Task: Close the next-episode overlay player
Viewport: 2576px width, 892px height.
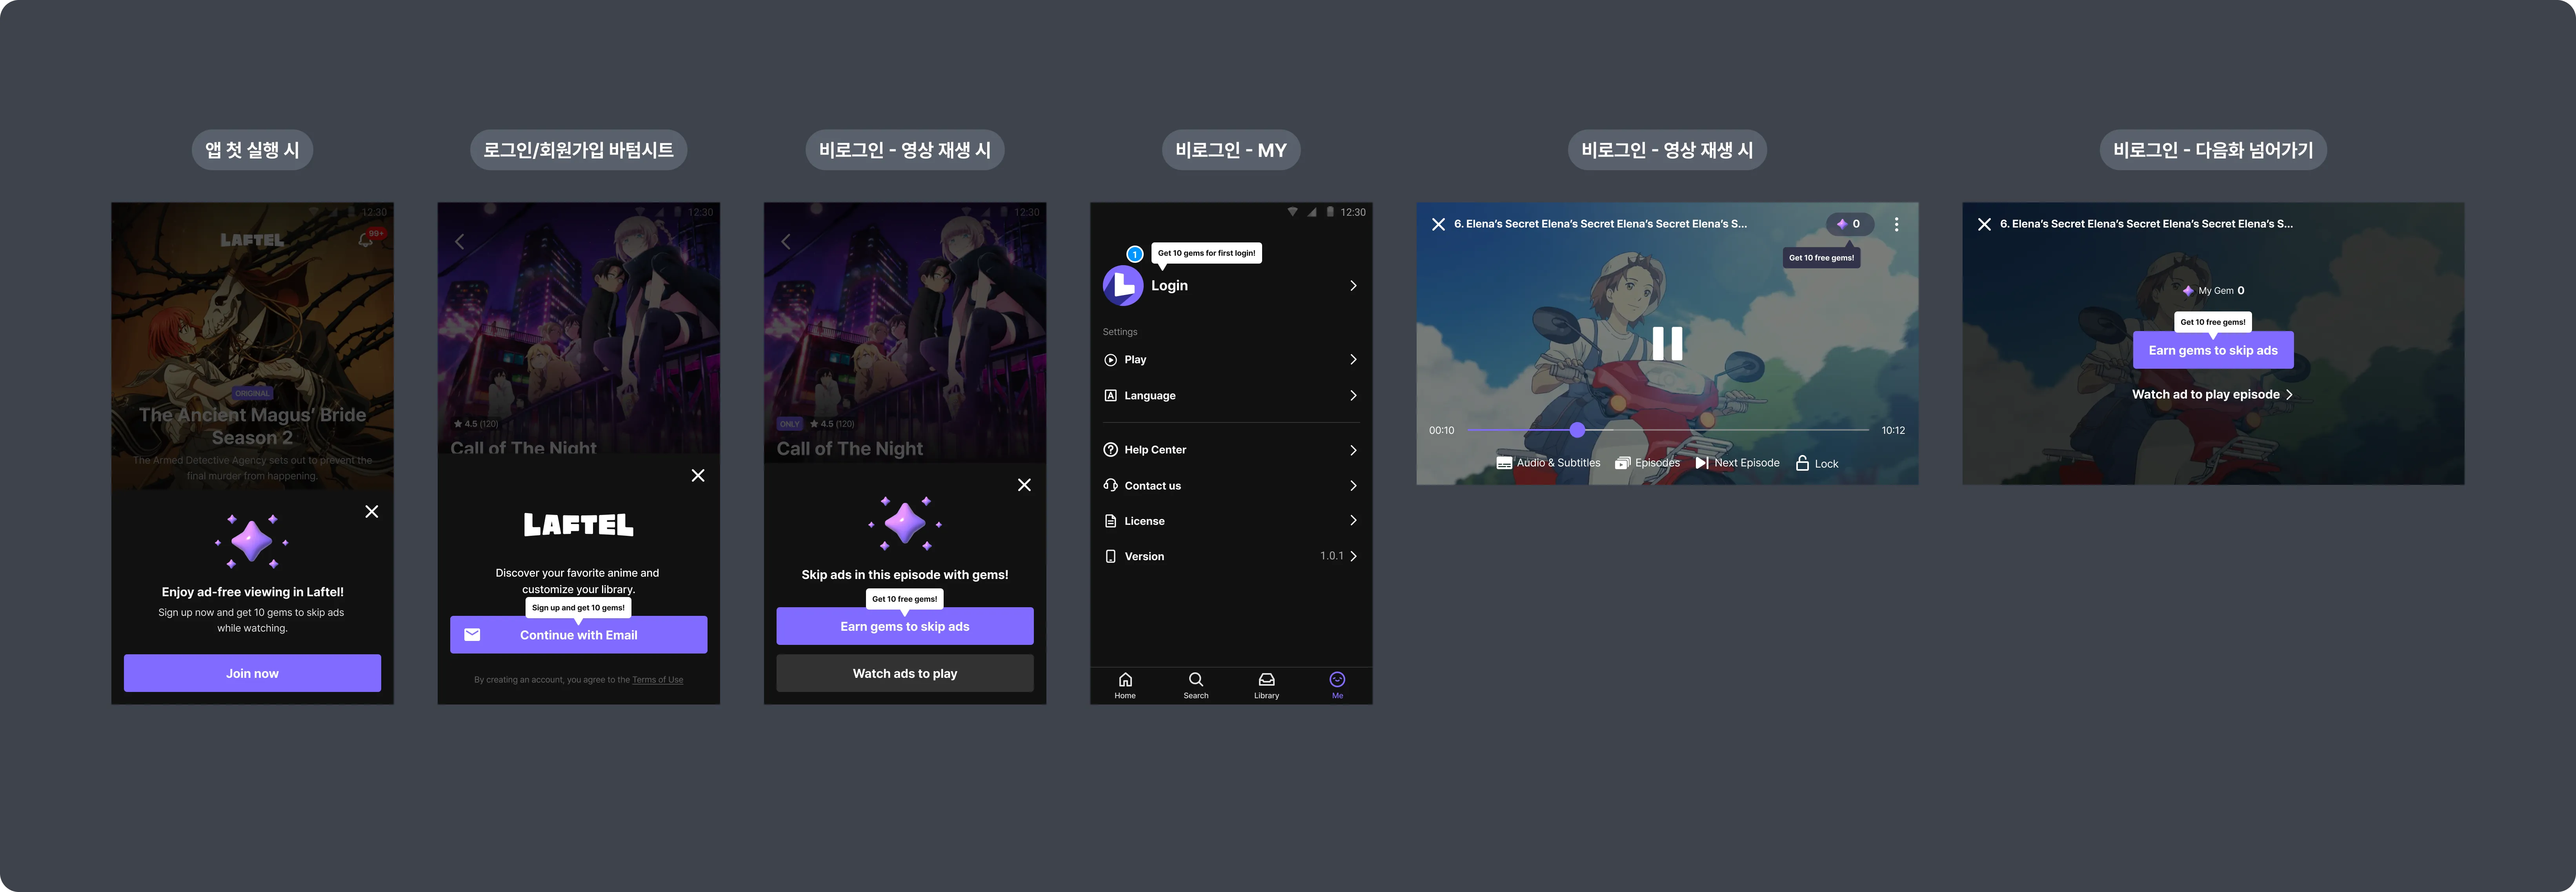Action: tap(1984, 224)
